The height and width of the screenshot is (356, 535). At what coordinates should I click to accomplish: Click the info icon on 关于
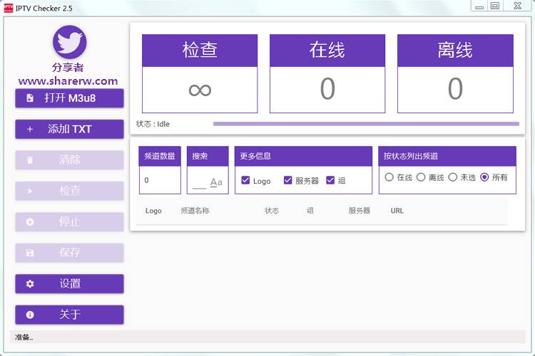[x=30, y=315]
